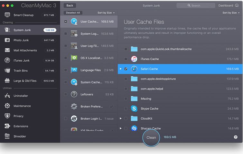This screenshot has width=243, height=154.
Task: Click the Broken Login Items power icon
Action: (74, 118)
